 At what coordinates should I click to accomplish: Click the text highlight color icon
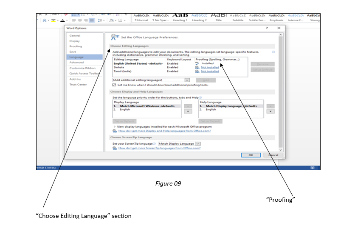(53, 20)
